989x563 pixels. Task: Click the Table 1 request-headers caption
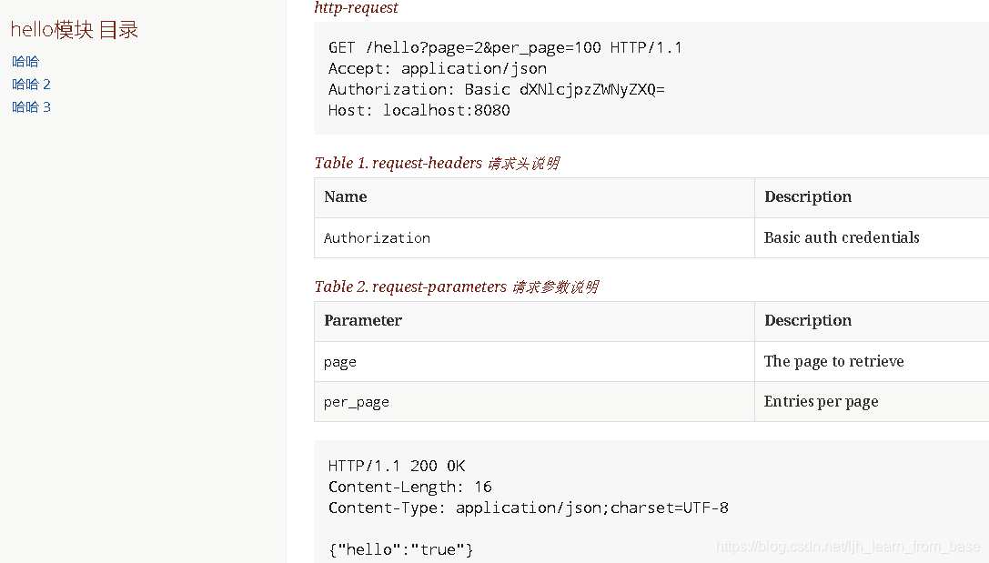(x=437, y=164)
